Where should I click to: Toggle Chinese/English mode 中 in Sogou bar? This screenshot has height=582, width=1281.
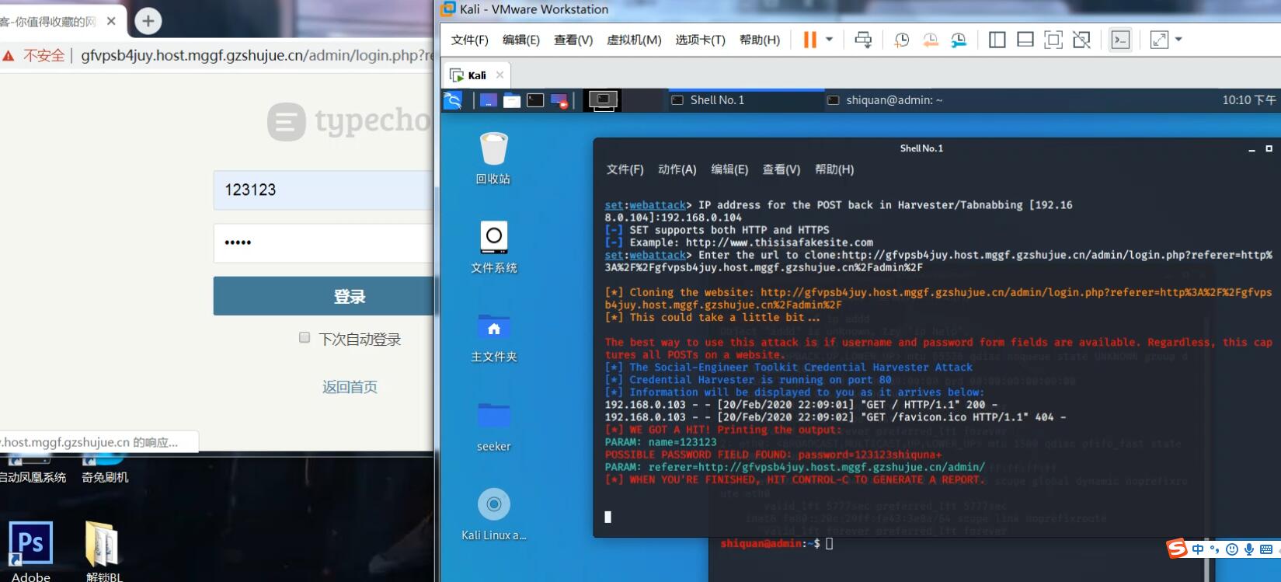(x=1198, y=549)
